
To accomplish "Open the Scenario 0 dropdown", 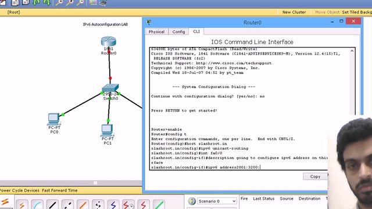I will point(217,201).
